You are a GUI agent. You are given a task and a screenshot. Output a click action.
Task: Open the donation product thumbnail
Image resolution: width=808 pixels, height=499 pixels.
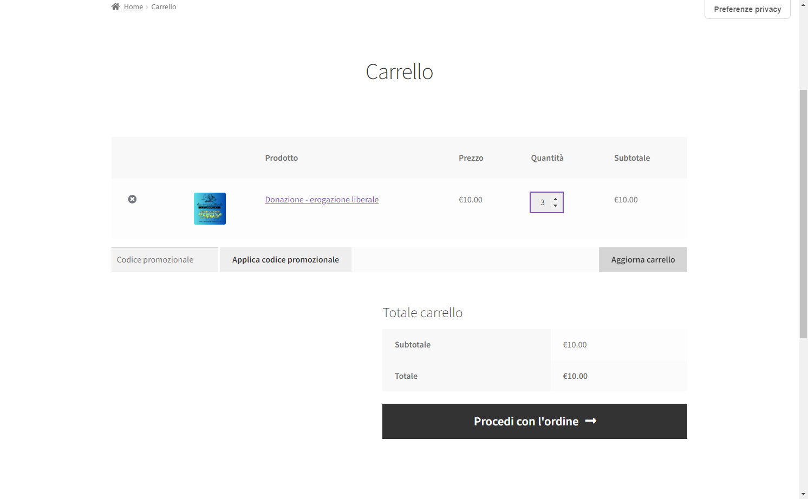210,208
